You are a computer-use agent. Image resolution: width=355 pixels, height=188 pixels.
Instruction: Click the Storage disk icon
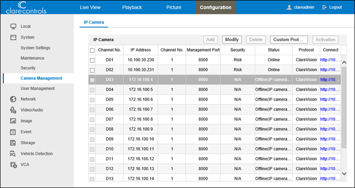click(x=14, y=143)
